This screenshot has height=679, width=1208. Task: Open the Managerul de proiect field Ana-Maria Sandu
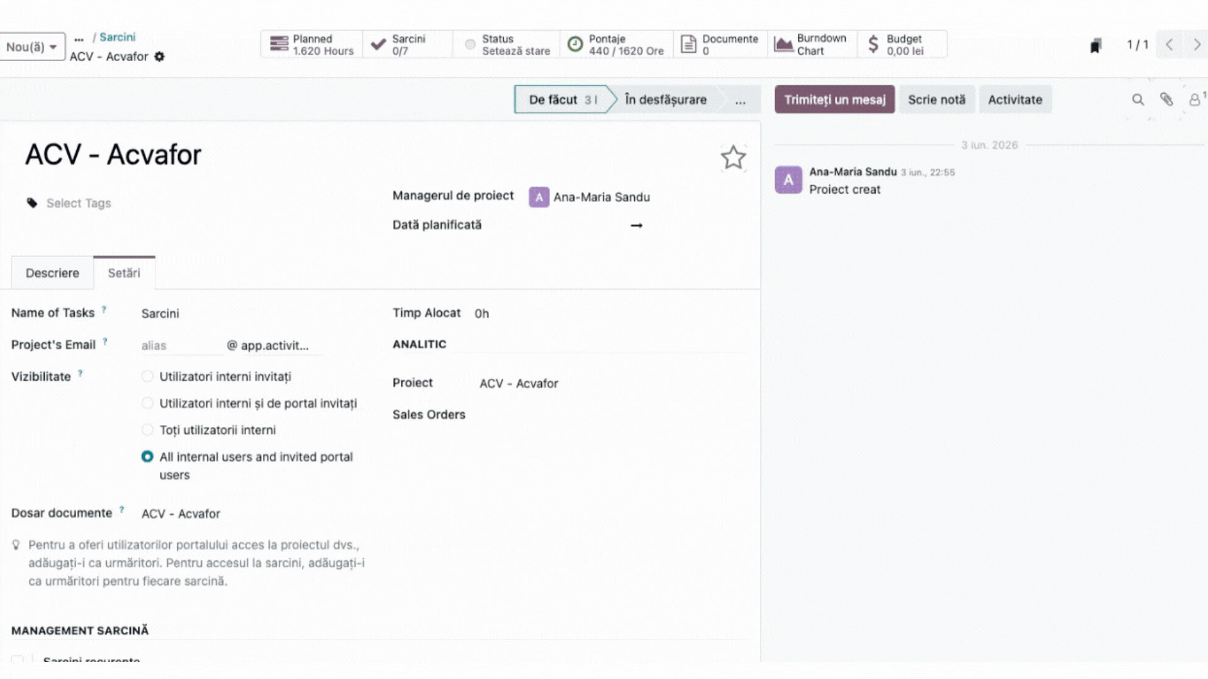tap(601, 197)
